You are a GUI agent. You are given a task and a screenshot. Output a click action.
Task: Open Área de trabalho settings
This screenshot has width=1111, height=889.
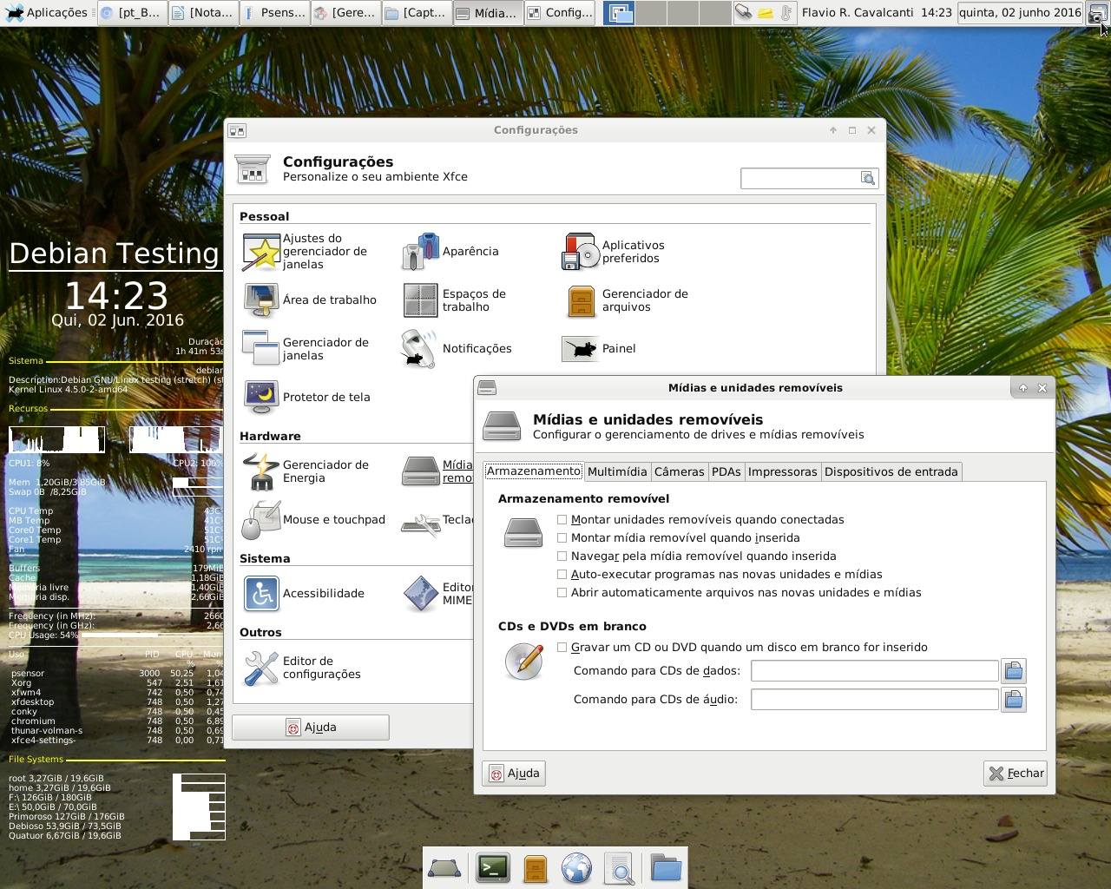(261, 300)
